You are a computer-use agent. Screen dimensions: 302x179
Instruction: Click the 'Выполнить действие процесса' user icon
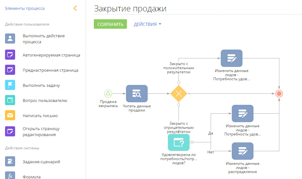coord(10,39)
